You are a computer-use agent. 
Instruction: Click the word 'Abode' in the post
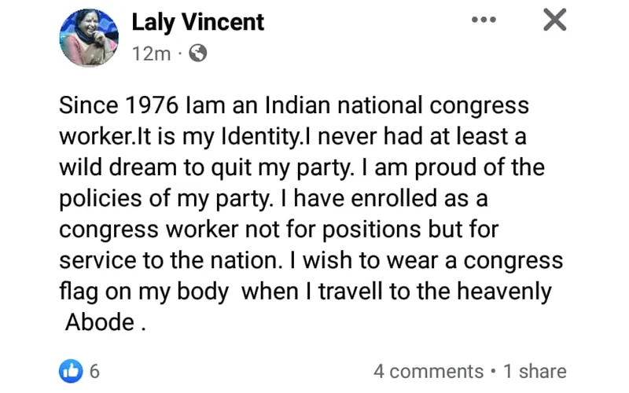pyautogui.click(x=100, y=322)
